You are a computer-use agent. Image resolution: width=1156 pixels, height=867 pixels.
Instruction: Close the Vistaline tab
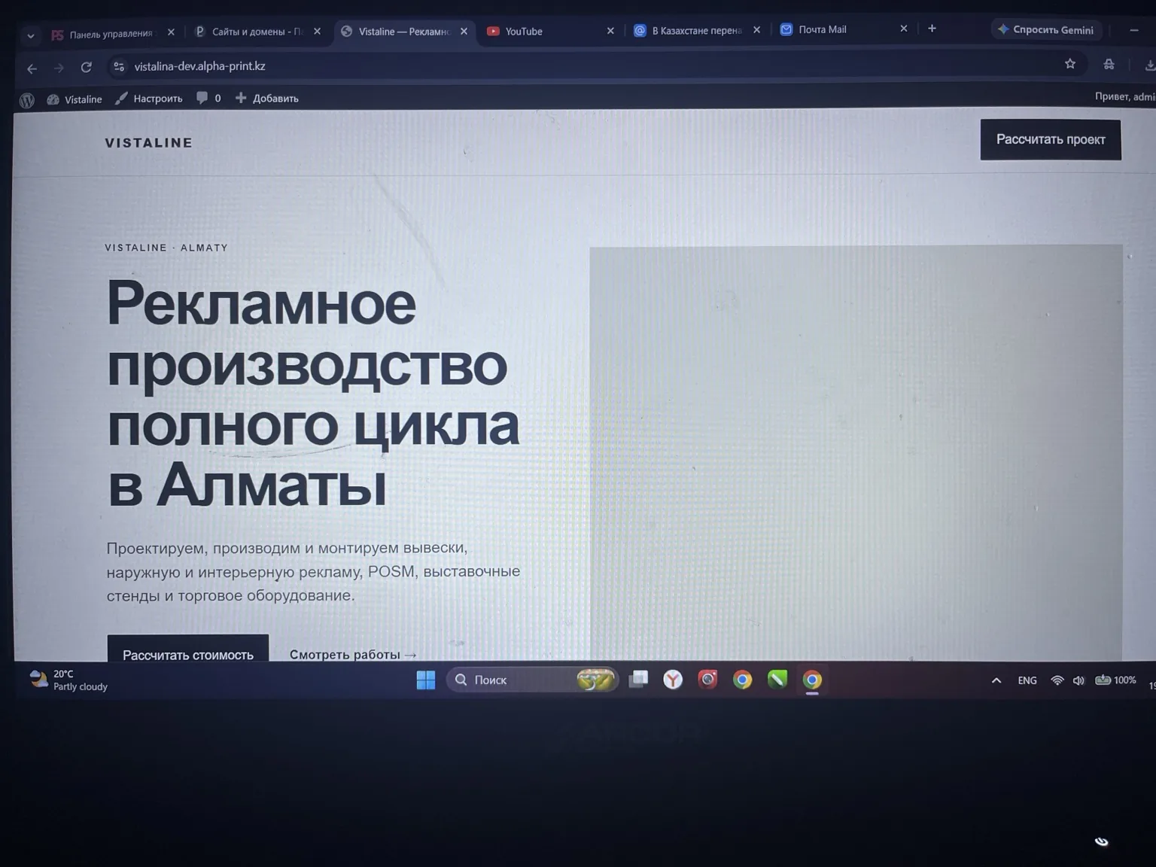coord(464,32)
